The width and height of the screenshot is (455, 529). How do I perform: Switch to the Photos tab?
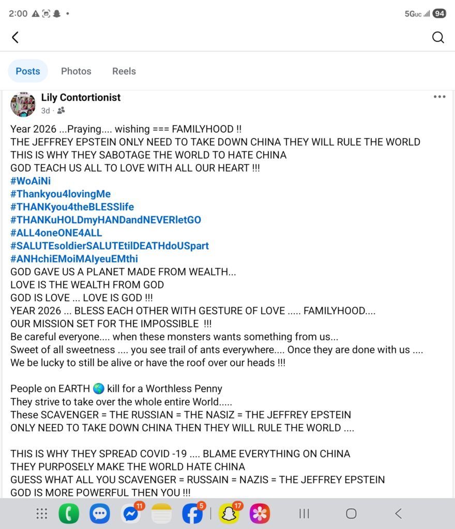(76, 71)
